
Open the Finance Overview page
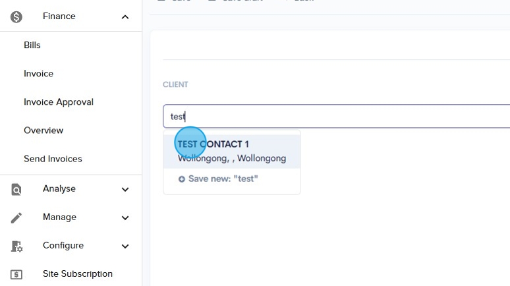[x=43, y=130]
